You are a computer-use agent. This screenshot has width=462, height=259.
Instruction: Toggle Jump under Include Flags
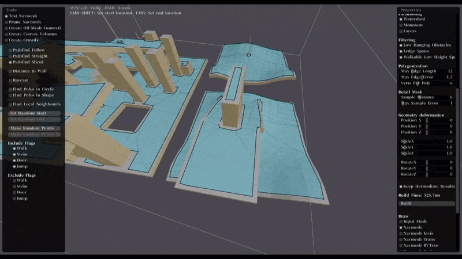click(x=20, y=166)
